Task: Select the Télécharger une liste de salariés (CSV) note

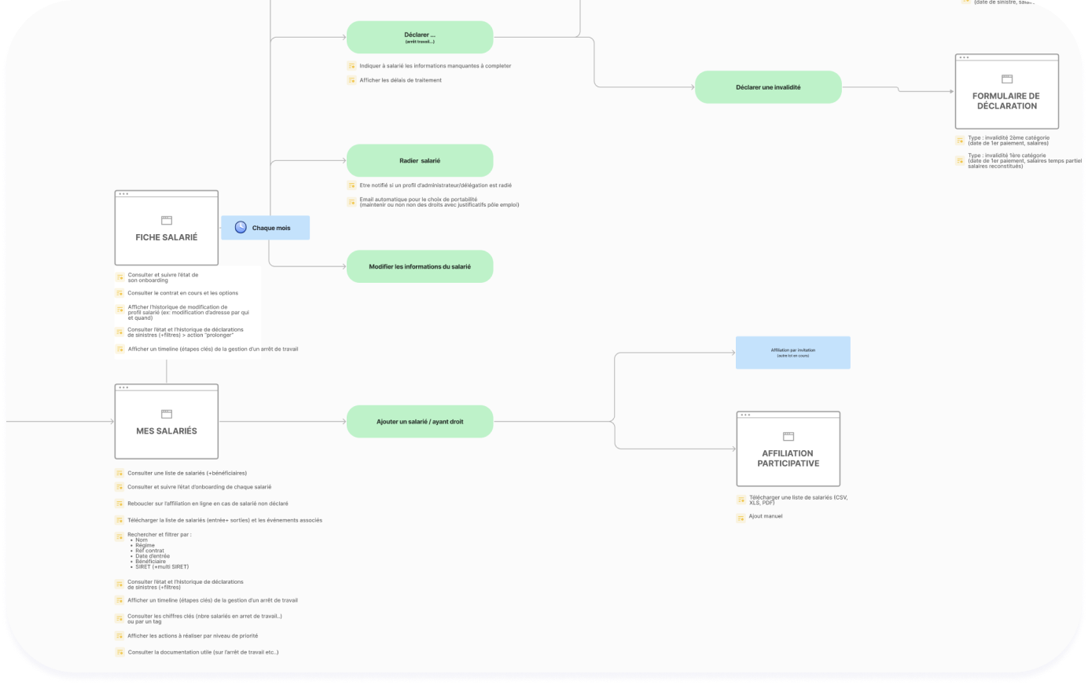Action: tap(797, 500)
